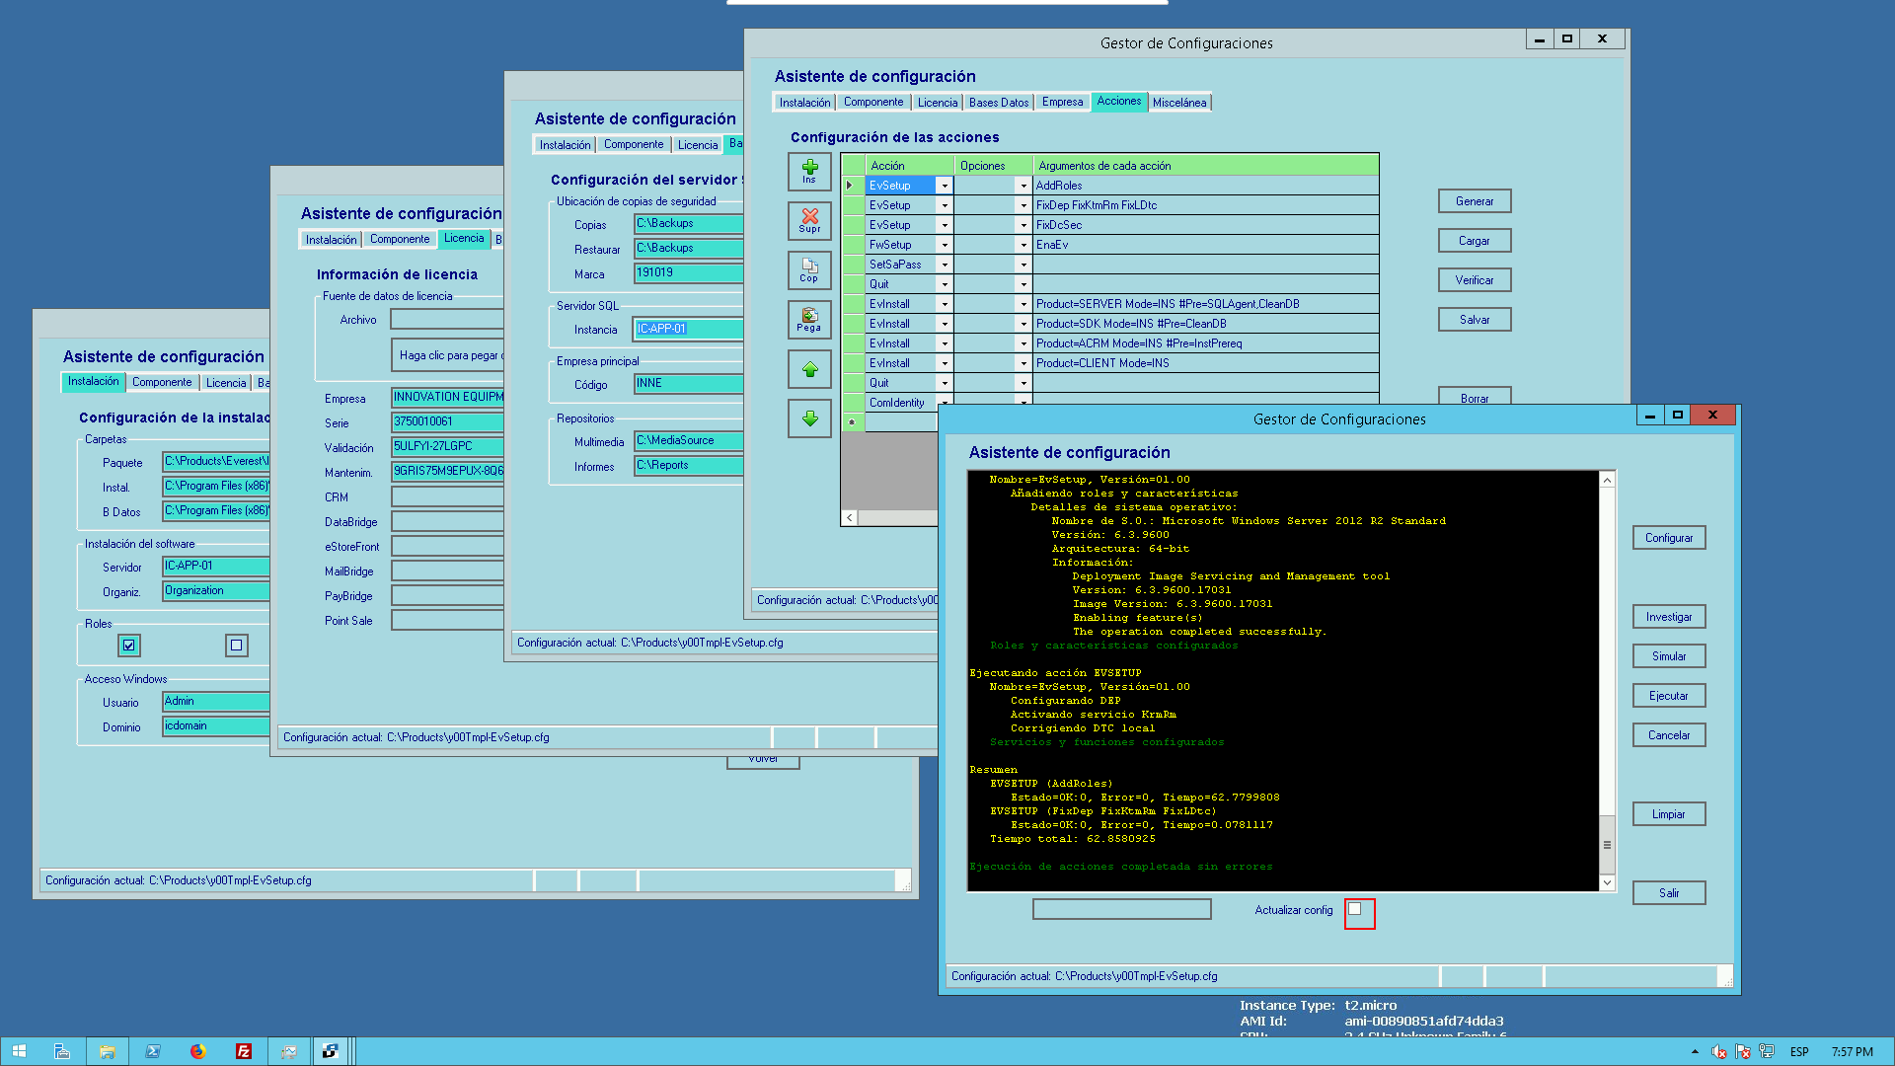Click the Limpiar button
This screenshot has height=1066, width=1895.
tap(1669, 814)
